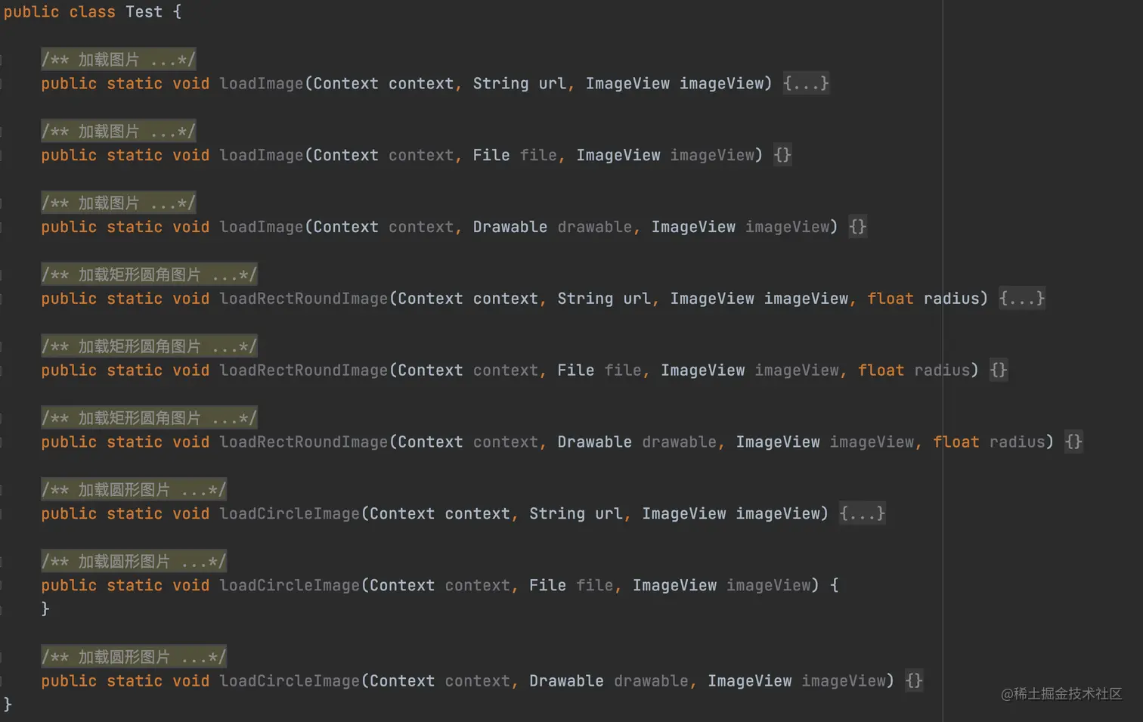Click closing brace below loadCircleImage File method

tap(45, 609)
